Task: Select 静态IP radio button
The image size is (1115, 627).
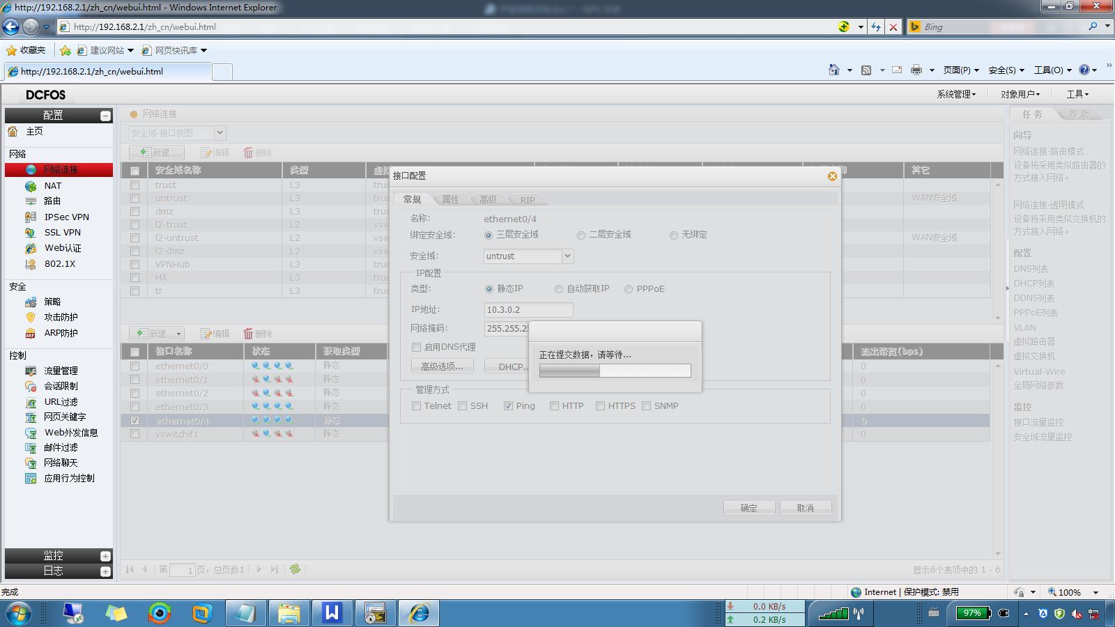Action: (x=489, y=289)
